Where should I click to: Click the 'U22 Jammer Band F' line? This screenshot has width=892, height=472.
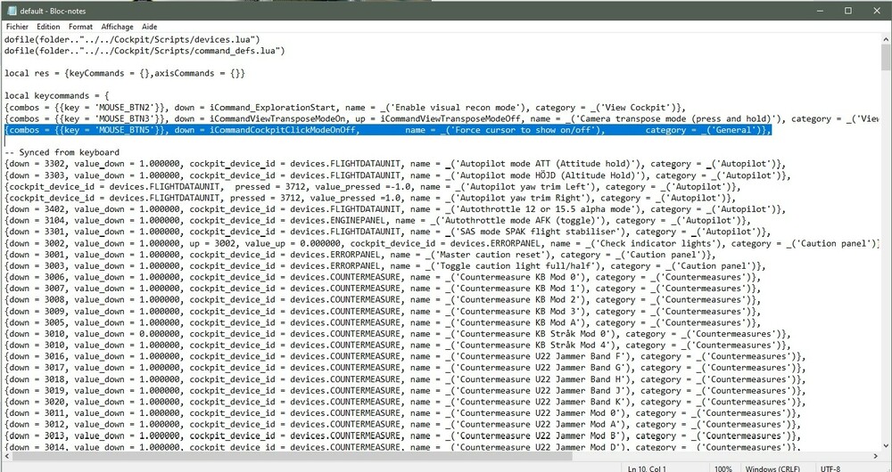pos(406,357)
